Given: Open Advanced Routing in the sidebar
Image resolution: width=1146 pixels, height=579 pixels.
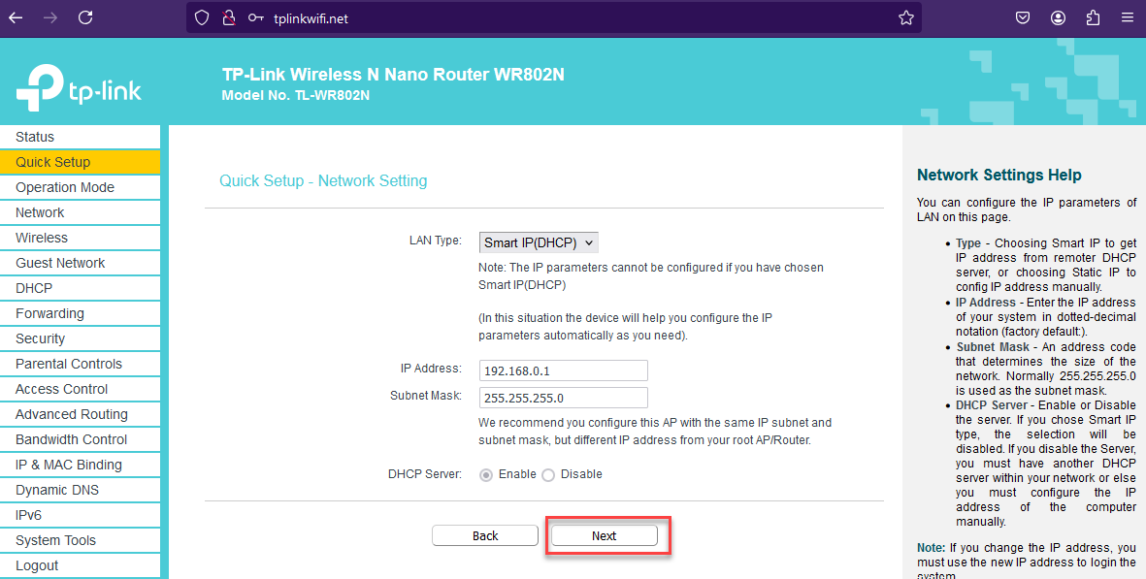Looking at the screenshot, I should coord(80,414).
